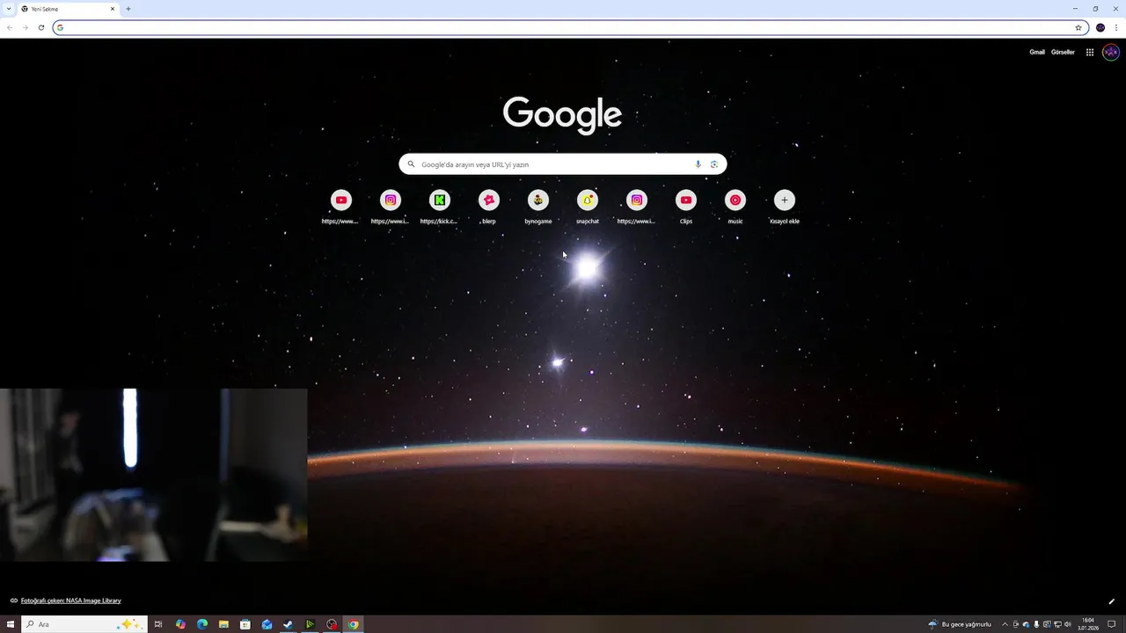Open the blerp shortcut

(x=489, y=200)
